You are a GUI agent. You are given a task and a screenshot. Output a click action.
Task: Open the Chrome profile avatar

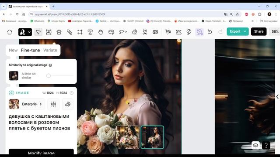pyautogui.click(x=269, y=14)
